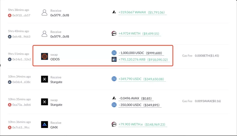Open transaction hash 0xfc48...9663
This screenshot has width=237, height=136.
[x=21, y=37]
